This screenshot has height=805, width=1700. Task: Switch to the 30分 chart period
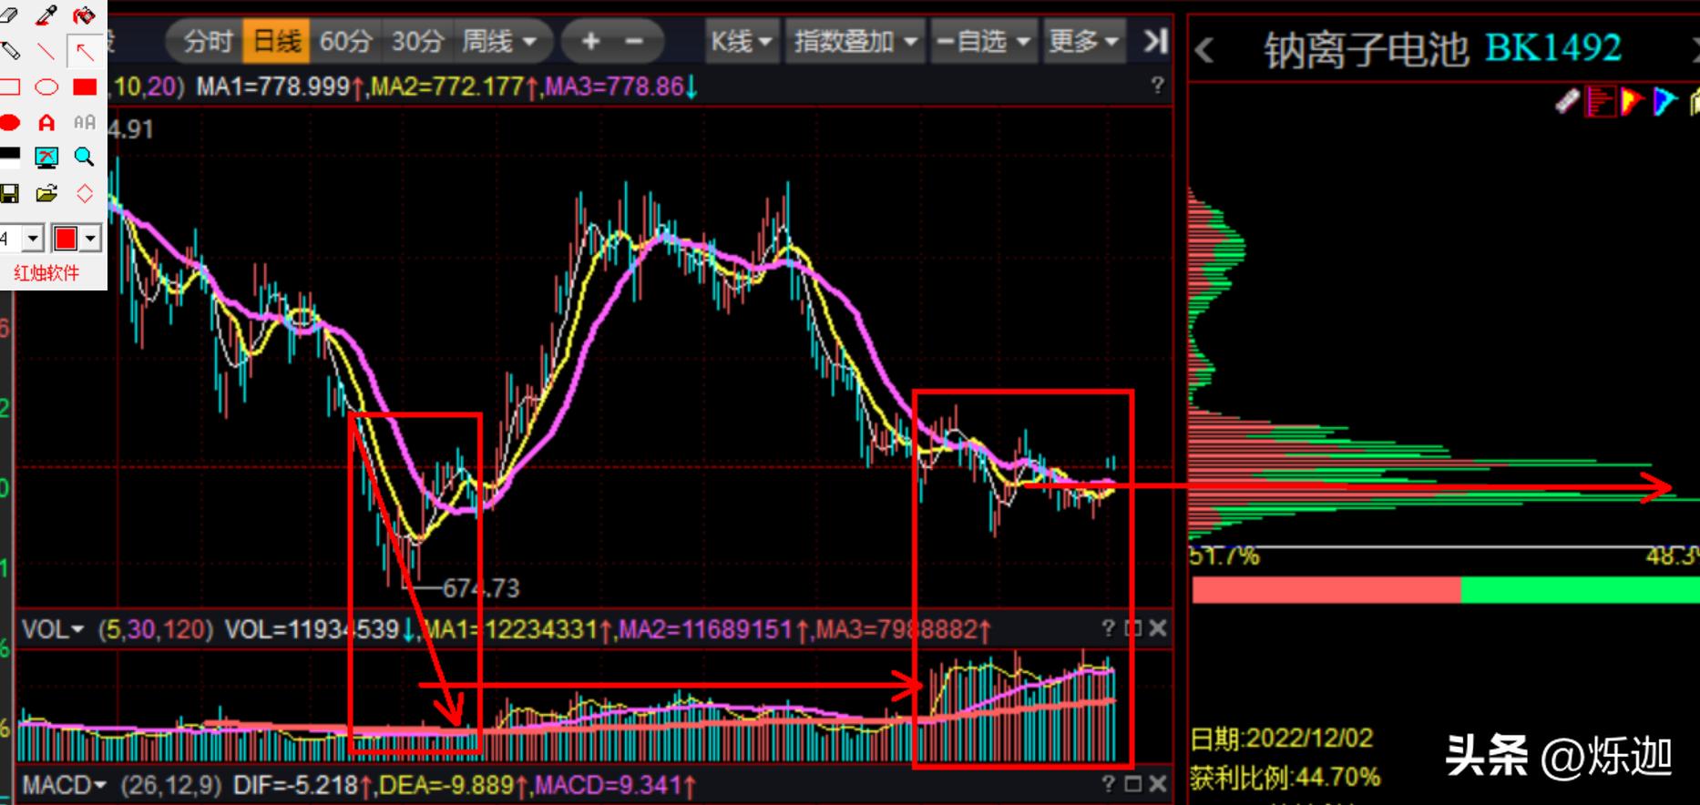417,41
